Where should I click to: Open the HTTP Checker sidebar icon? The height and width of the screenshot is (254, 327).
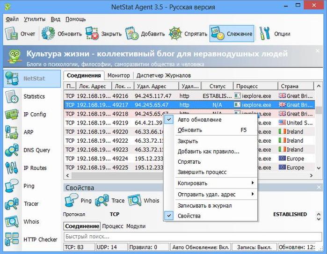pyautogui.click(x=12, y=239)
